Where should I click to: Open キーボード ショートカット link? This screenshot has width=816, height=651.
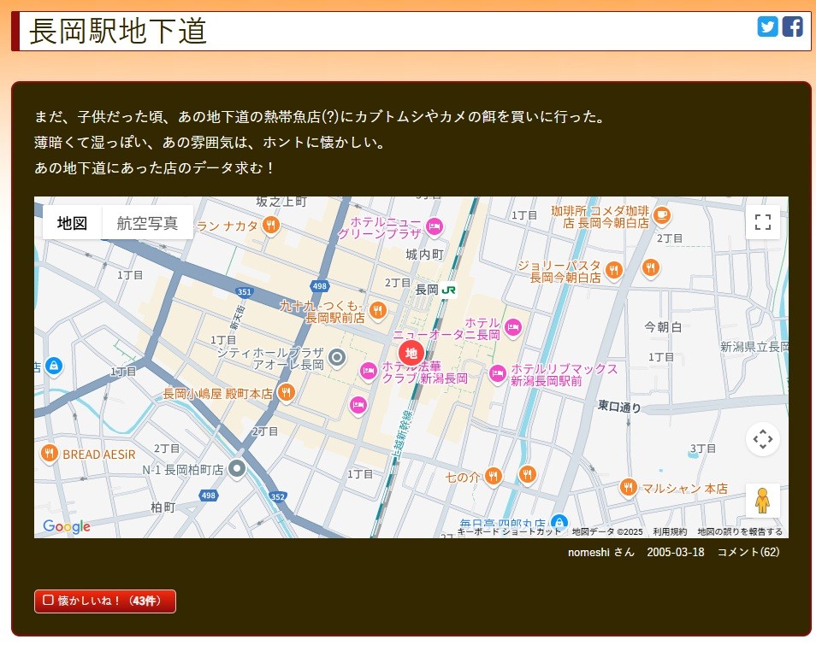click(509, 531)
